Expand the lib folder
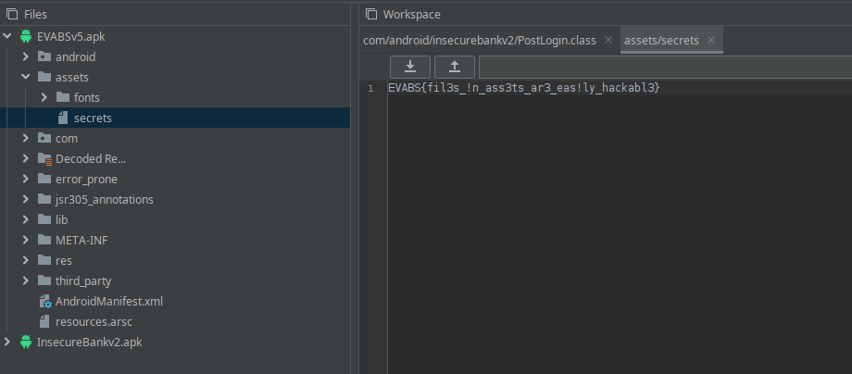 26,219
